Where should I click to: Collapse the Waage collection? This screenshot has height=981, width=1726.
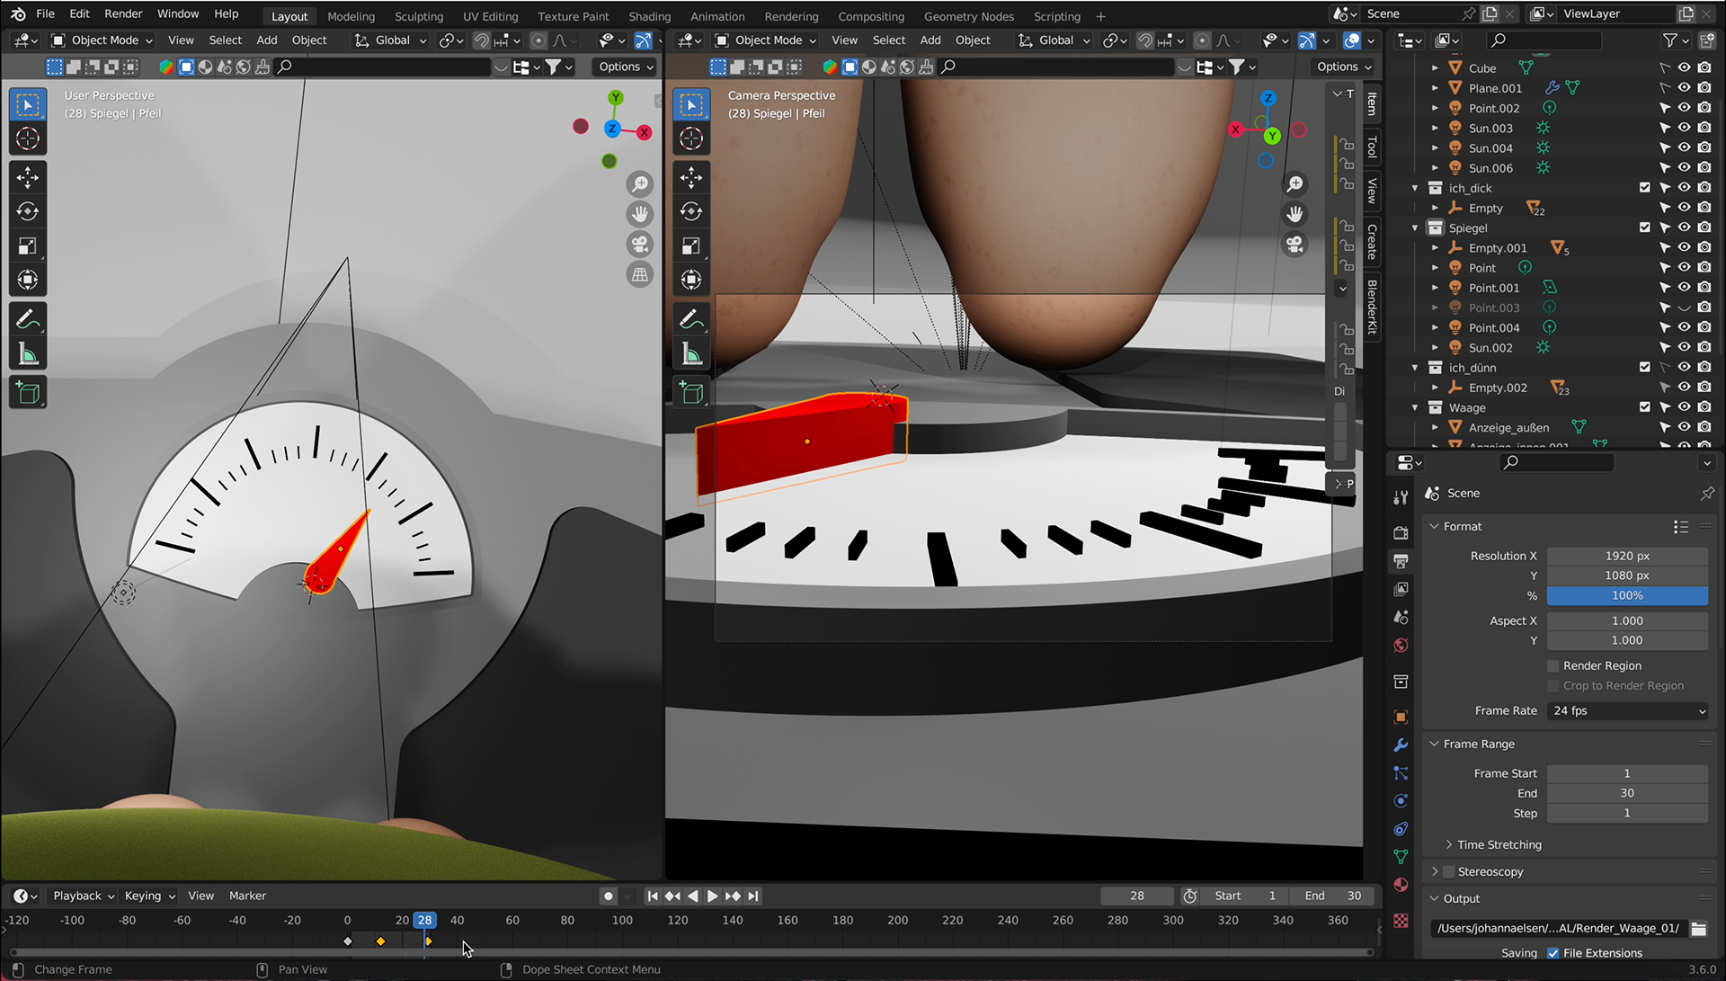(1415, 407)
